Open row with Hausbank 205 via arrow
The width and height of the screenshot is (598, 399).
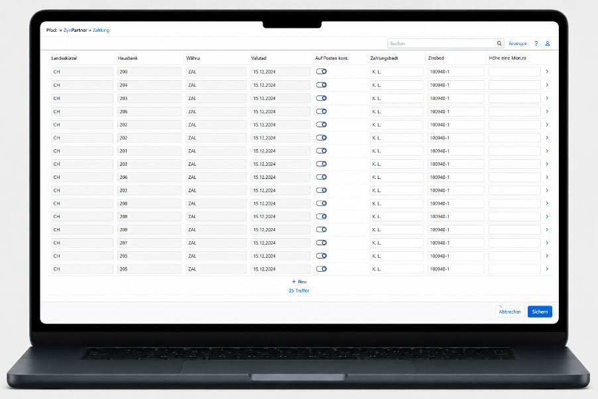[x=547, y=269]
